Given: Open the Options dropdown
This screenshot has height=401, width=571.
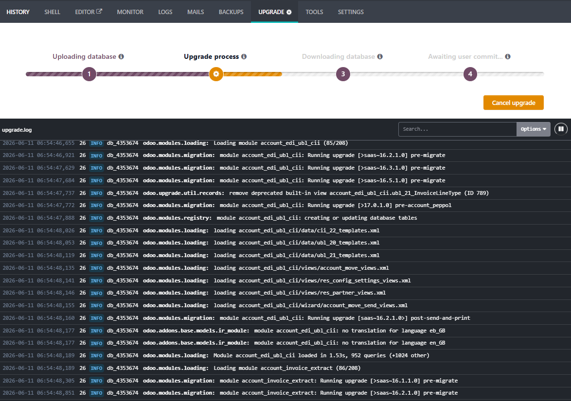Looking at the screenshot, I should click(x=534, y=129).
